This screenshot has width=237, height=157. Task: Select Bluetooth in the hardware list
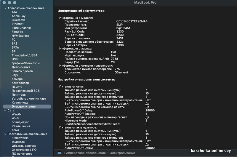click(x=18, y=20)
